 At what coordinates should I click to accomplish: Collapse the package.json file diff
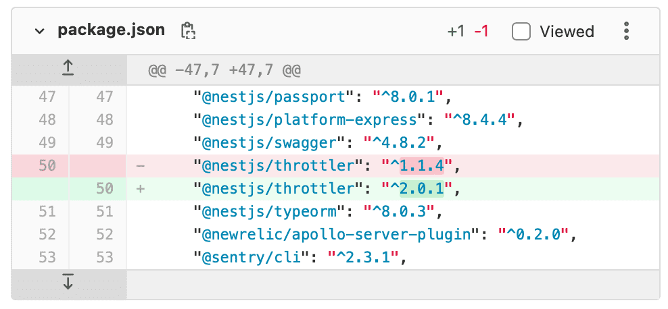39,30
